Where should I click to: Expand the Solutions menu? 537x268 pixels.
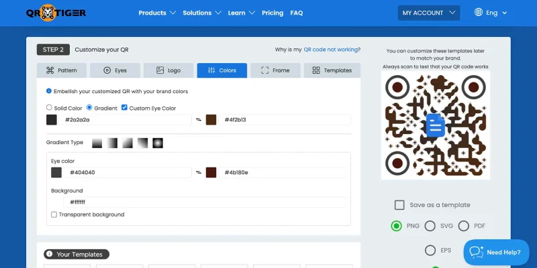click(x=202, y=13)
